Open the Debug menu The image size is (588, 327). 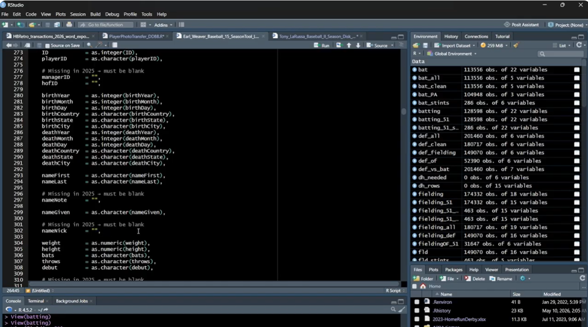click(112, 14)
